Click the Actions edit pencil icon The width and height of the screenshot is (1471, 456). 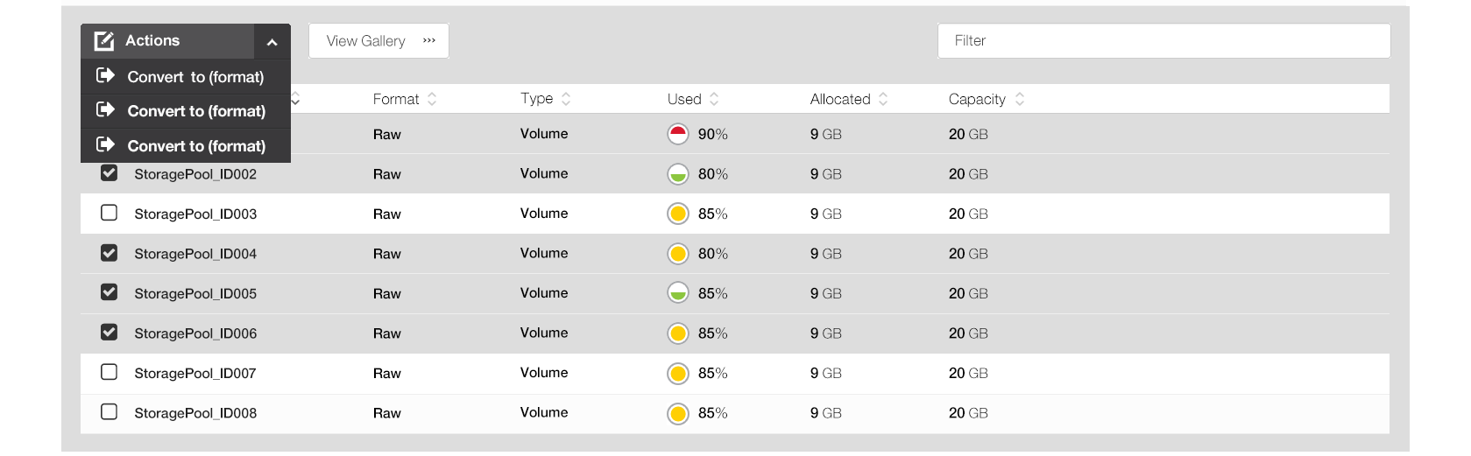(x=104, y=41)
